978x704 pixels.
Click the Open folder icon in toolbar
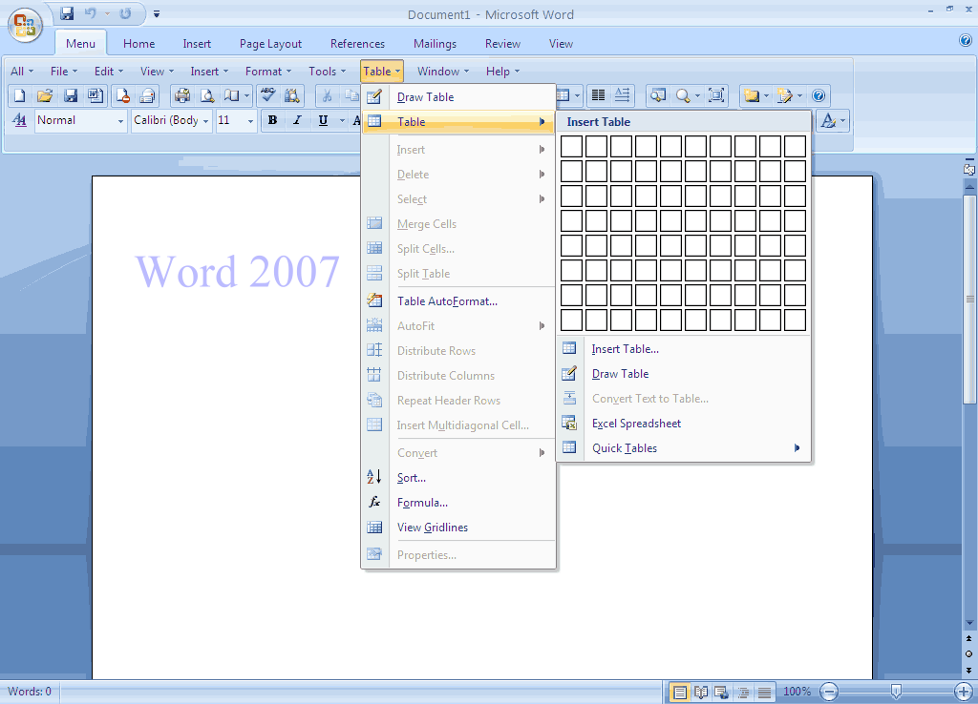[45, 96]
